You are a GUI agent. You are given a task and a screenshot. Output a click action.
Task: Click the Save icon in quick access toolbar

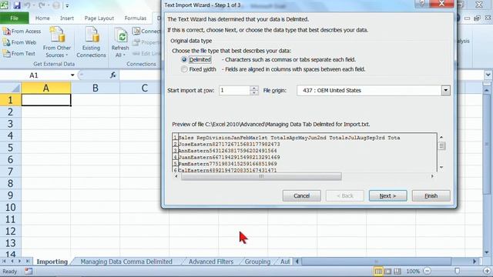17,5
